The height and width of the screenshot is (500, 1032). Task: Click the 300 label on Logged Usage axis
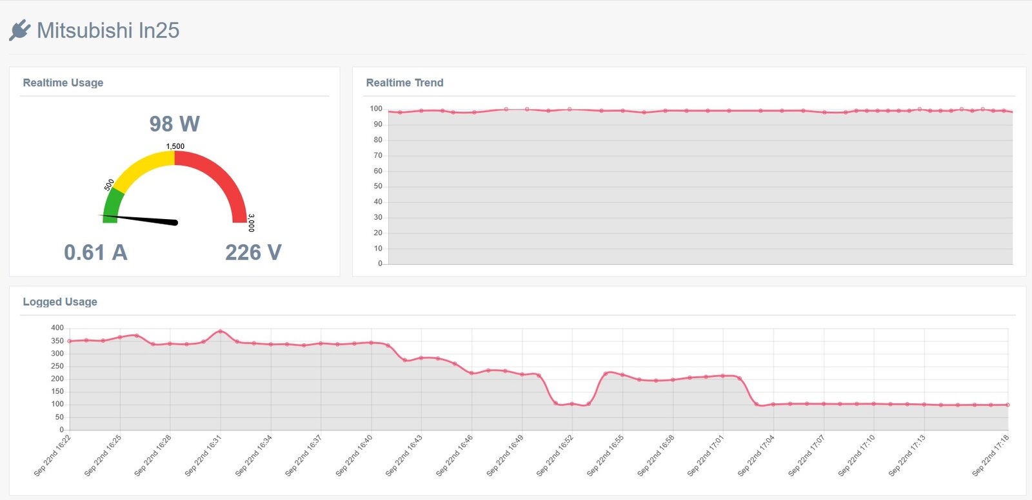(57, 353)
